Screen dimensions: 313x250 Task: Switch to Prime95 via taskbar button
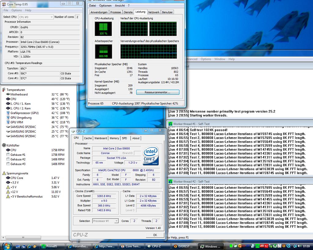pyautogui.click(x=52, y=246)
